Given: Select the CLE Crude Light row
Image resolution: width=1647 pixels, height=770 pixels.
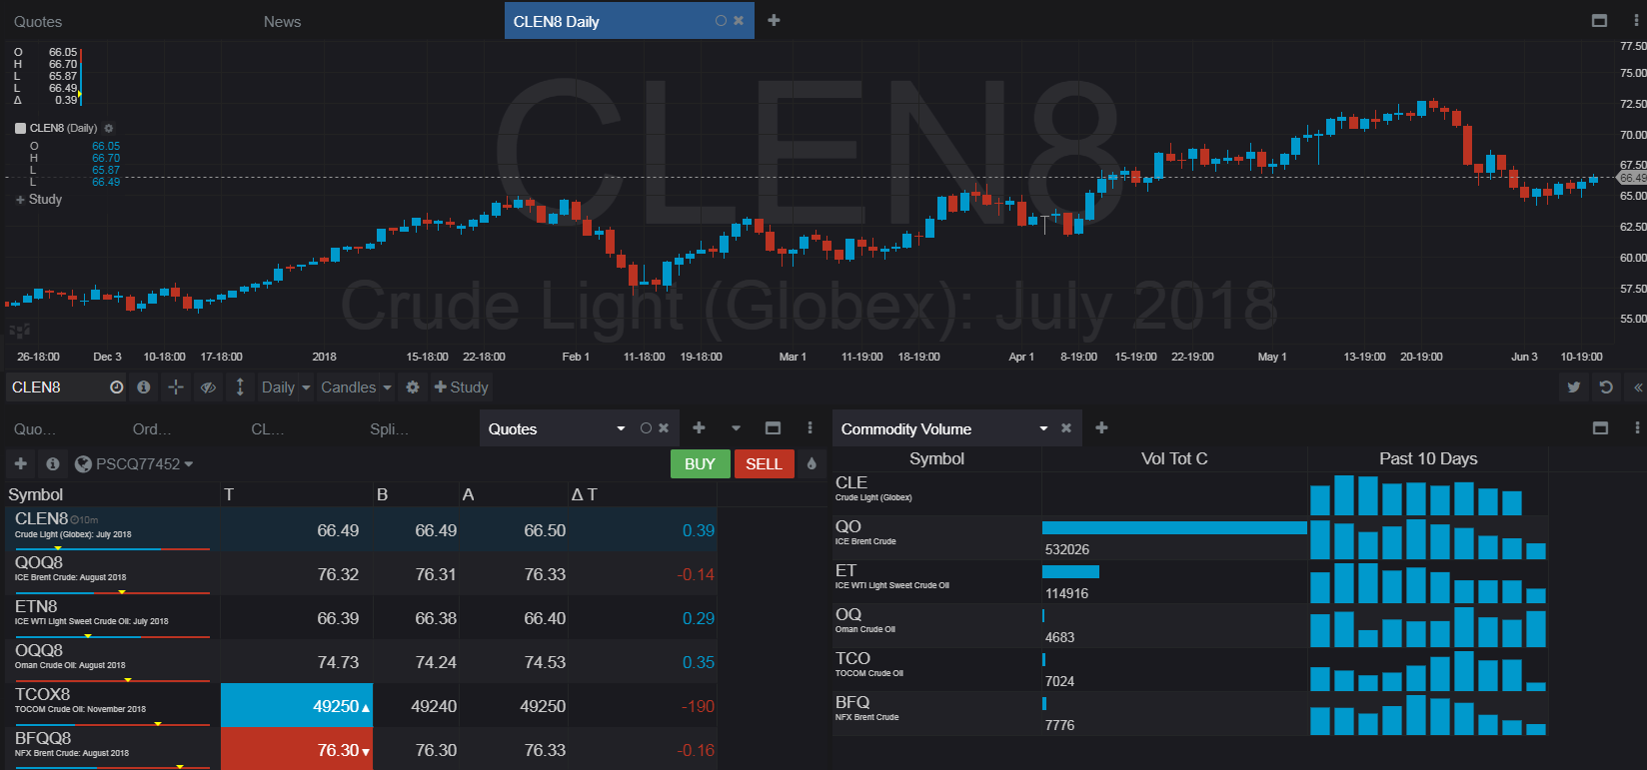Looking at the screenshot, I should point(1190,494).
